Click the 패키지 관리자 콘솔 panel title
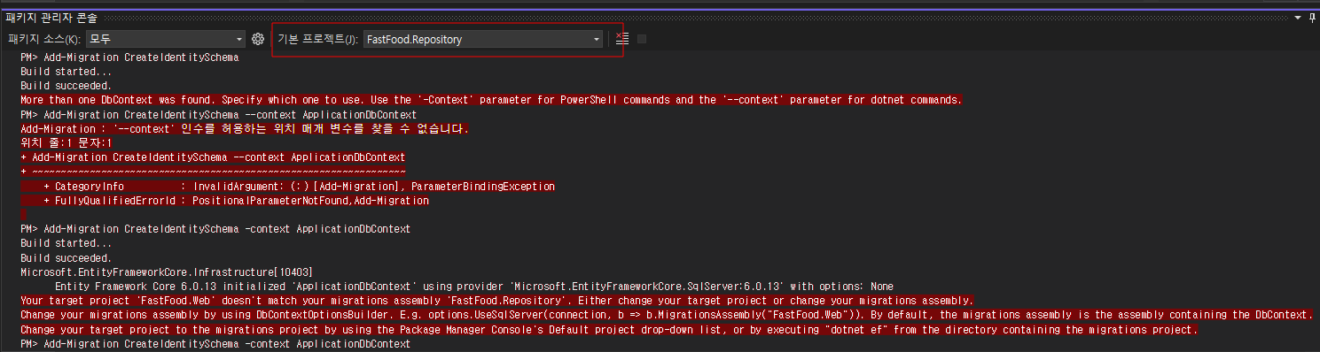The height and width of the screenshot is (352, 1320). (51, 18)
